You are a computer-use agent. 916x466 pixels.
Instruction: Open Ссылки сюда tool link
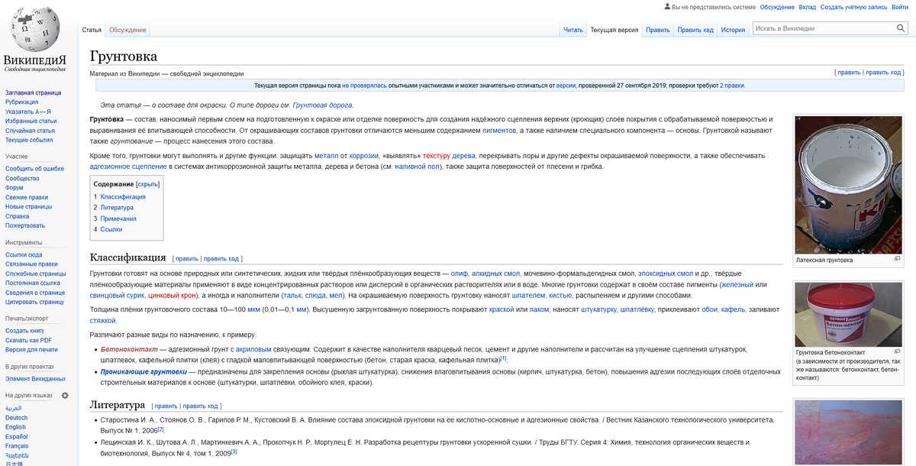(x=24, y=254)
